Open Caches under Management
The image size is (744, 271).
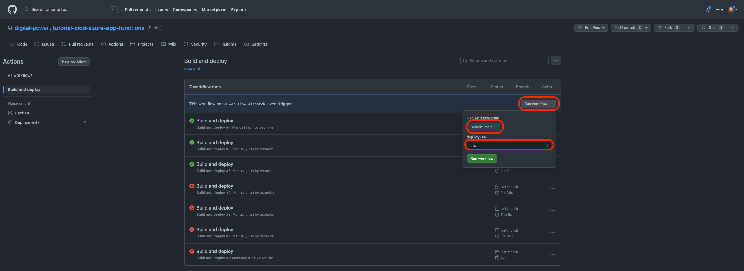click(21, 113)
